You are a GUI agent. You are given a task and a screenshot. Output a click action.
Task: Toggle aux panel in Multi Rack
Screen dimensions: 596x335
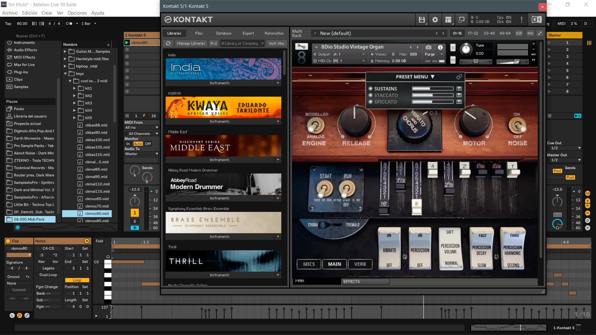point(530,33)
